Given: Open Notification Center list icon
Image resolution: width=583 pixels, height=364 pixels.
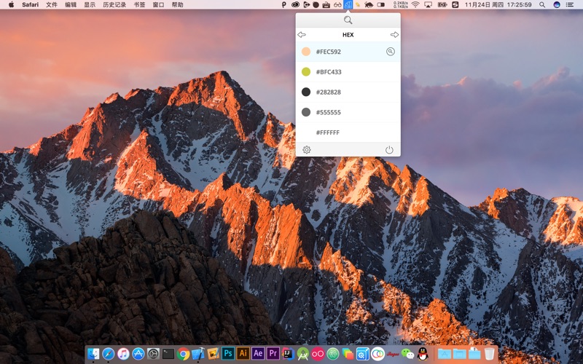Looking at the screenshot, I should coord(569,5).
